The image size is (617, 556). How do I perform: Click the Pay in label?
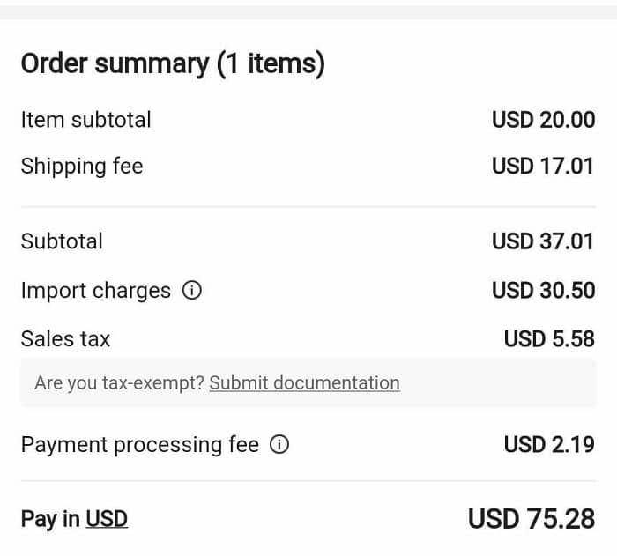50,519
